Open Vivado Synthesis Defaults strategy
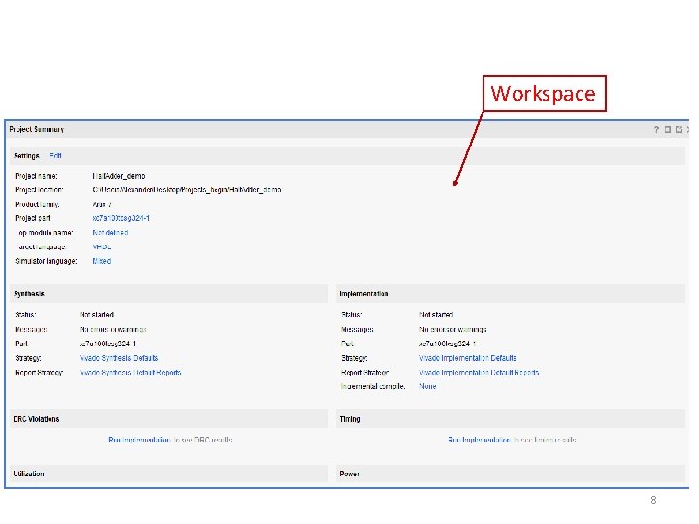This screenshot has width=699, height=524. click(118, 358)
